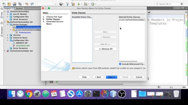Expand the Enterprise Beans node
This screenshot has height=105, width=188.
click(x=8, y=38)
